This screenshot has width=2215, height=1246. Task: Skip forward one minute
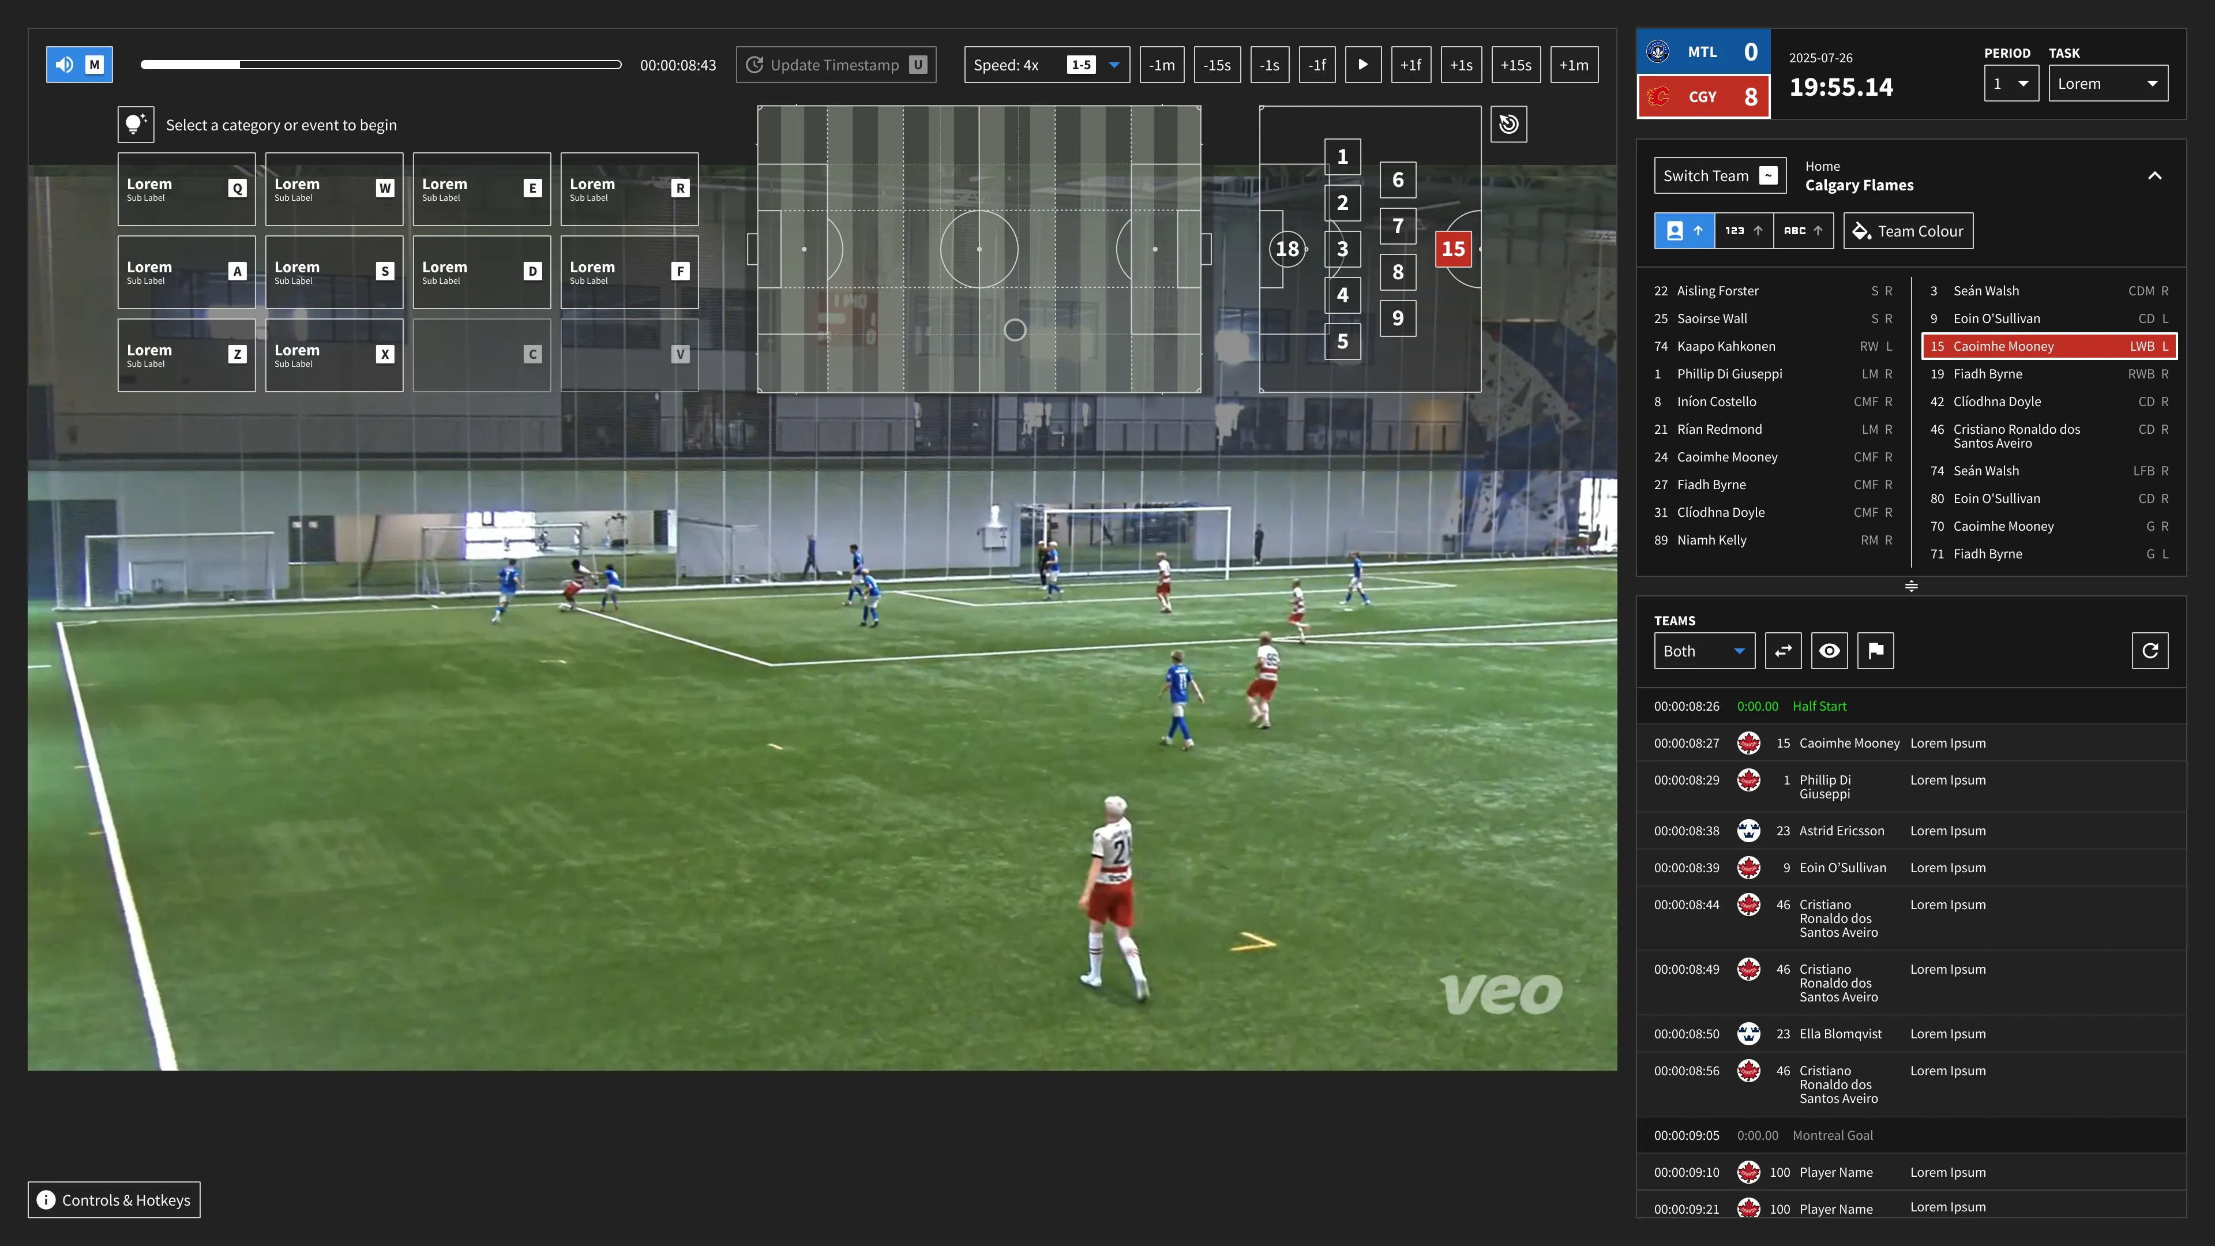pos(1574,65)
